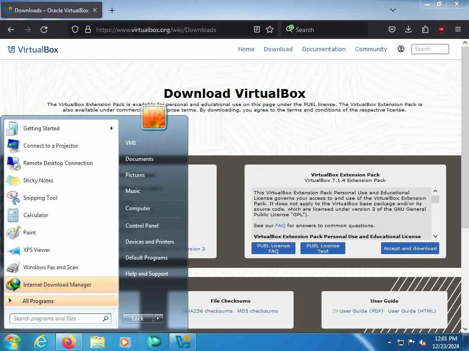The height and width of the screenshot is (351, 469).
Task: Reload the page with the refresh icon
Action: (x=44, y=30)
